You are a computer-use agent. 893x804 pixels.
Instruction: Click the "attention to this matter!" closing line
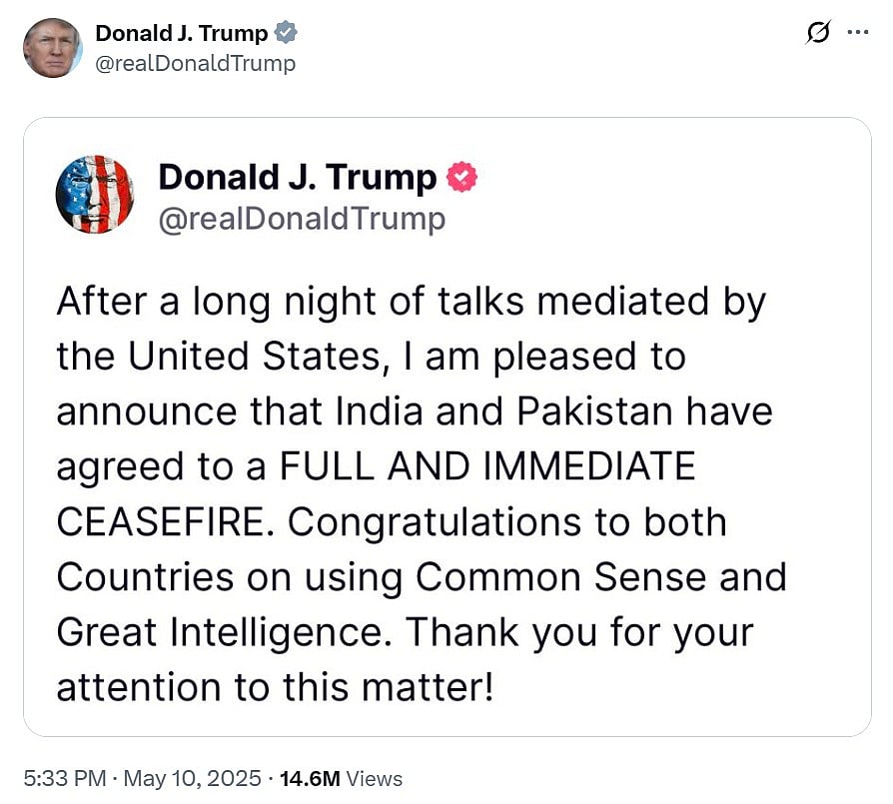tap(276, 687)
